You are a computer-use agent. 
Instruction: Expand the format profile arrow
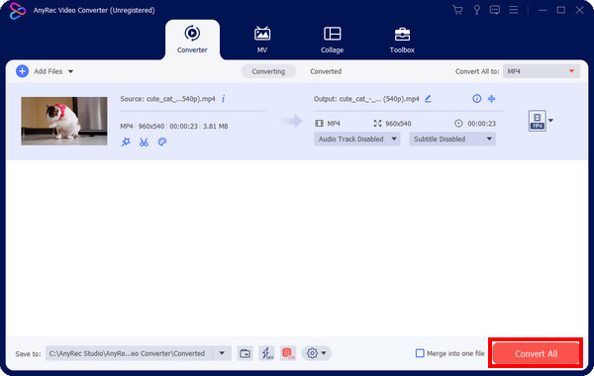pos(550,121)
